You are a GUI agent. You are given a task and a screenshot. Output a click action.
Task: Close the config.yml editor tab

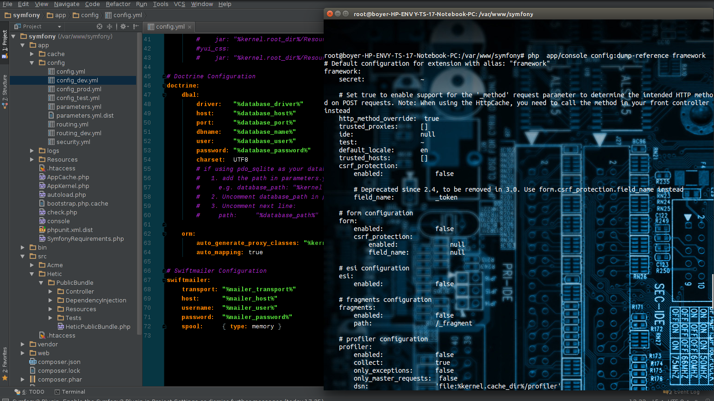[189, 27]
